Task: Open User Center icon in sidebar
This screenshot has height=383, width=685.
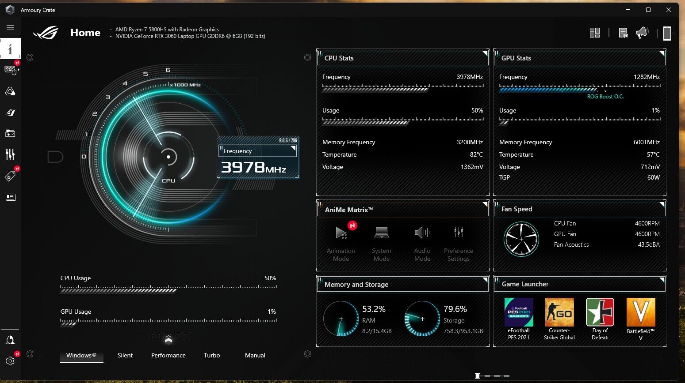Action: coord(10,340)
